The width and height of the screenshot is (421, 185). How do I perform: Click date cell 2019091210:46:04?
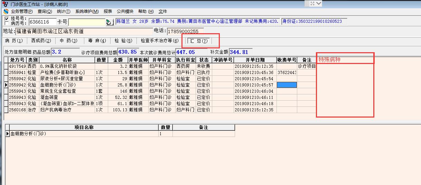(x=255, y=91)
